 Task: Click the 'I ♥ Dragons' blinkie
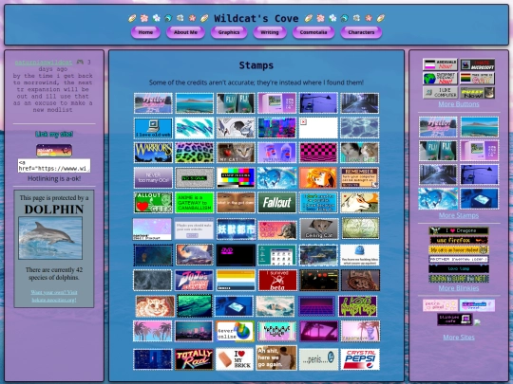click(x=459, y=230)
